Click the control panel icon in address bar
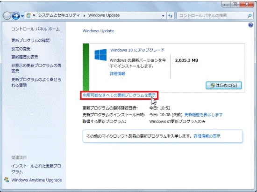 coord(29,15)
